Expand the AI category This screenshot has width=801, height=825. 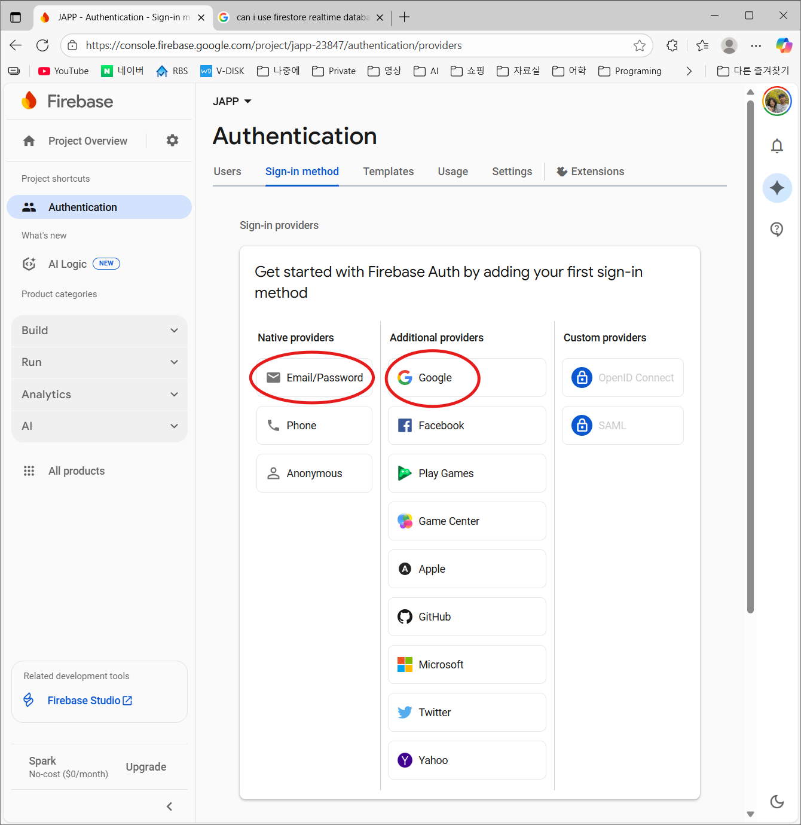click(x=99, y=426)
